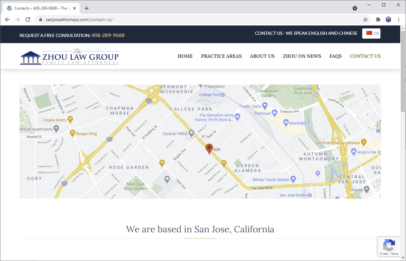Open the browser Extensions puzzle icon
This screenshot has height=261, width=406.
(x=378, y=19)
